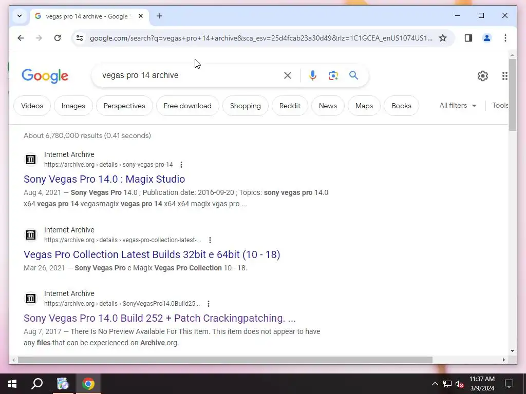Select the Maps filter chip

point(364,106)
